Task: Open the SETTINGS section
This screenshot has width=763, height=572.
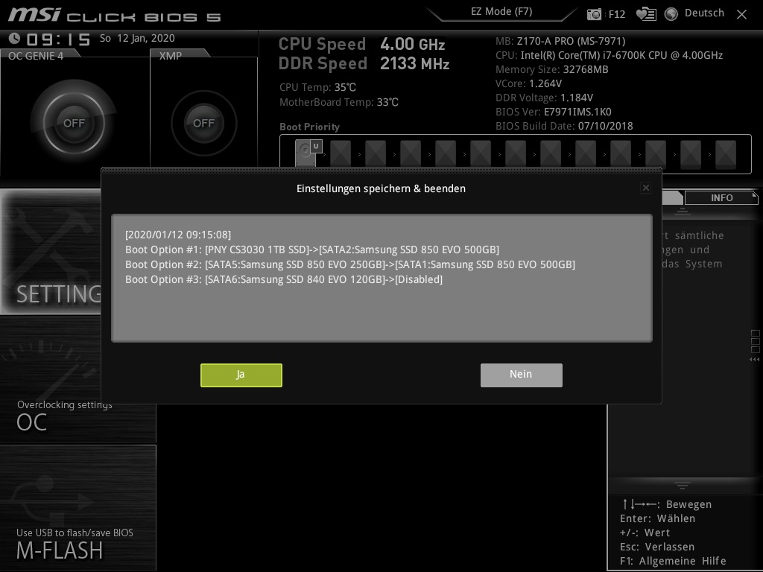Action: (x=51, y=252)
